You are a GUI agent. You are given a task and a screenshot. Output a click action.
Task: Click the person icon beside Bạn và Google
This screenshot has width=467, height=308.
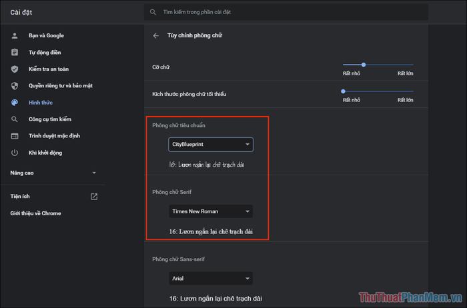tap(14, 36)
